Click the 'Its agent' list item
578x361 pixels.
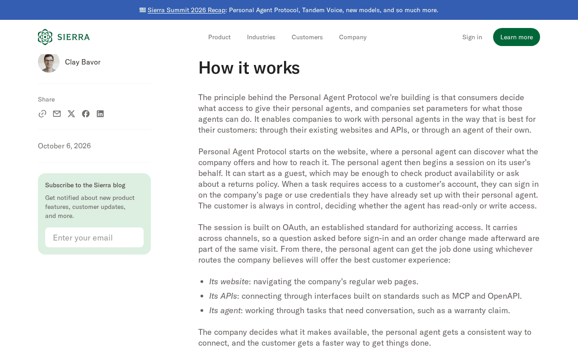pyautogui.click(x=359, y=310)
